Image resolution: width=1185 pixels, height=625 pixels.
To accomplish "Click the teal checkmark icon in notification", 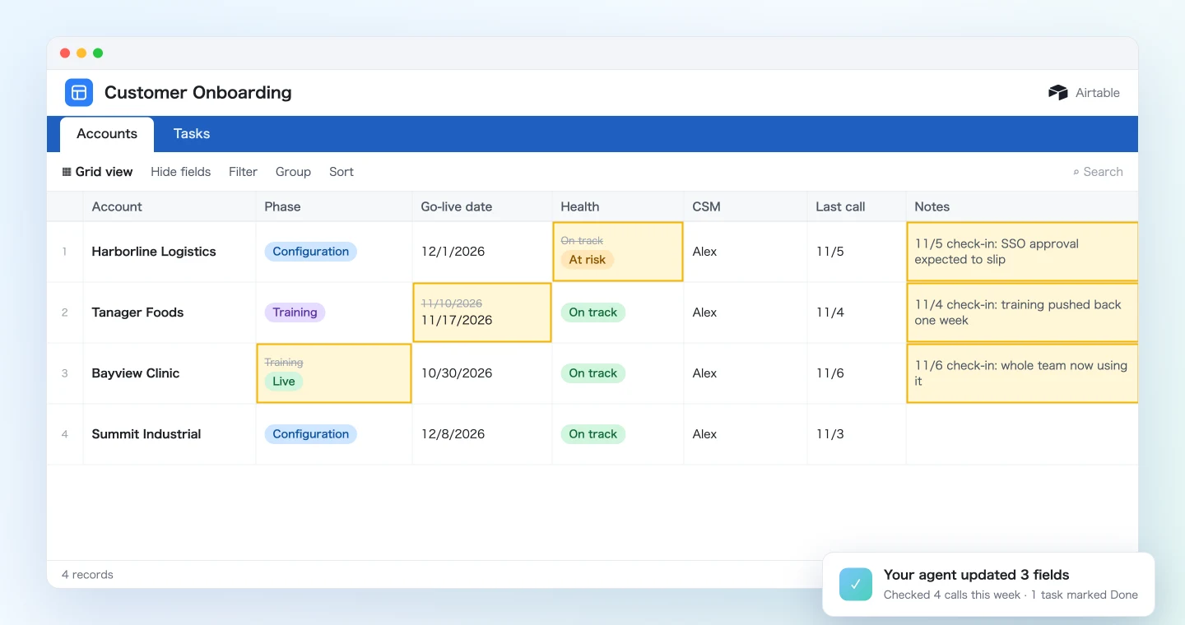I will 856,584.
